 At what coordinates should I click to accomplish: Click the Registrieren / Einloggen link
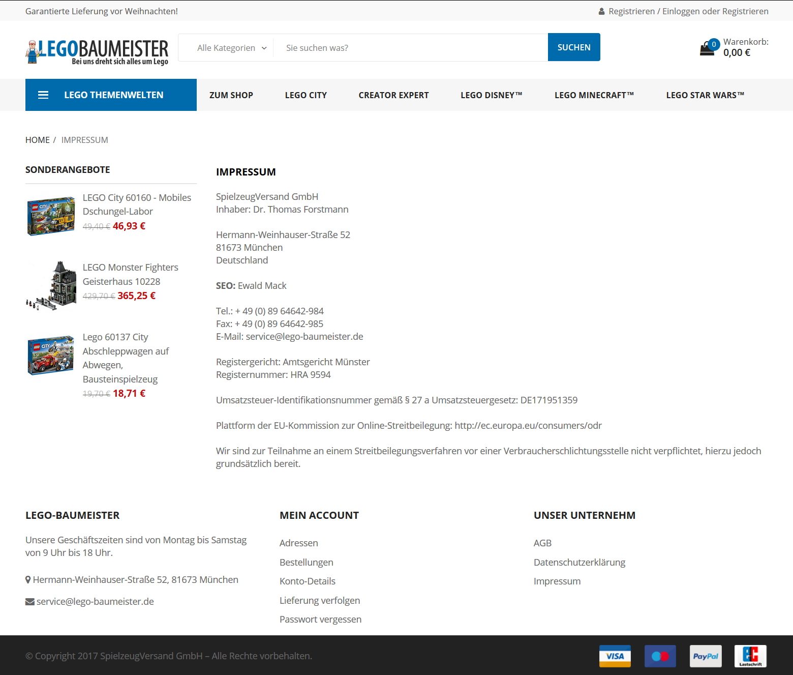click(x=688, y=11)
